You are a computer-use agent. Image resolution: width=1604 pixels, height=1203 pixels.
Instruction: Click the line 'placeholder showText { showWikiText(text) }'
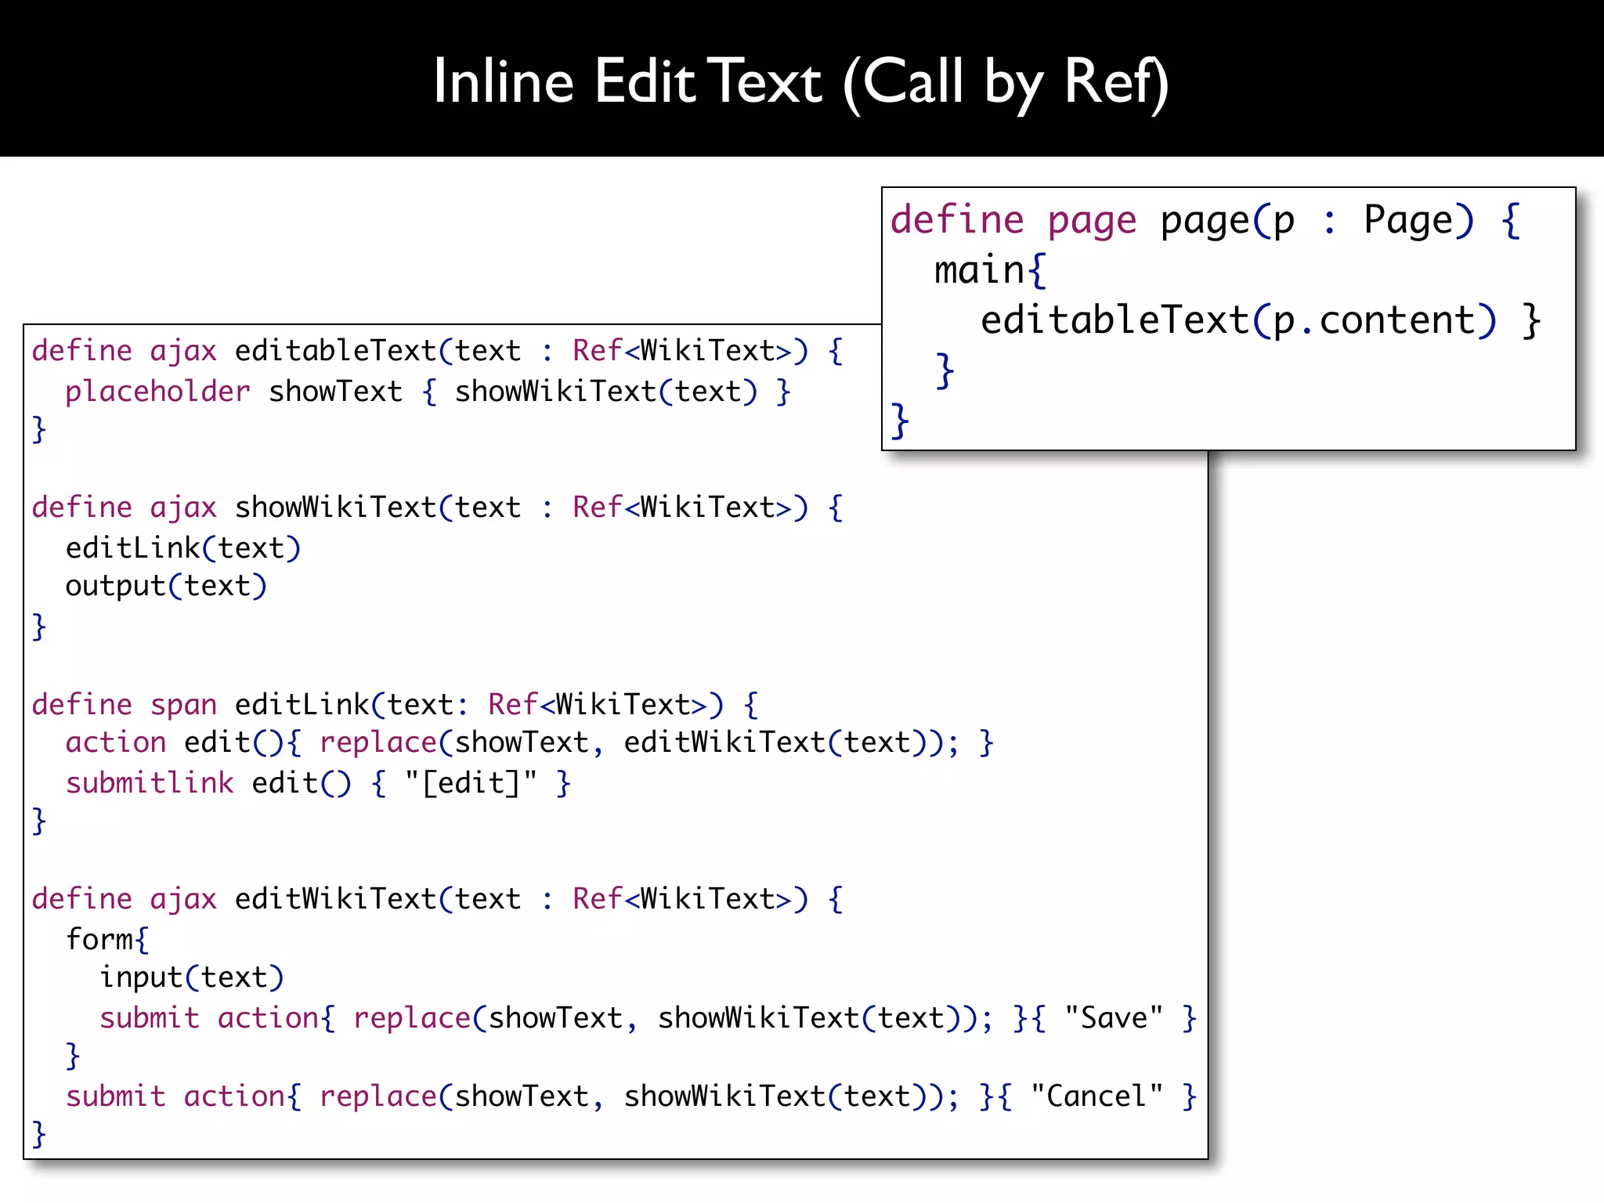point(428,392)
